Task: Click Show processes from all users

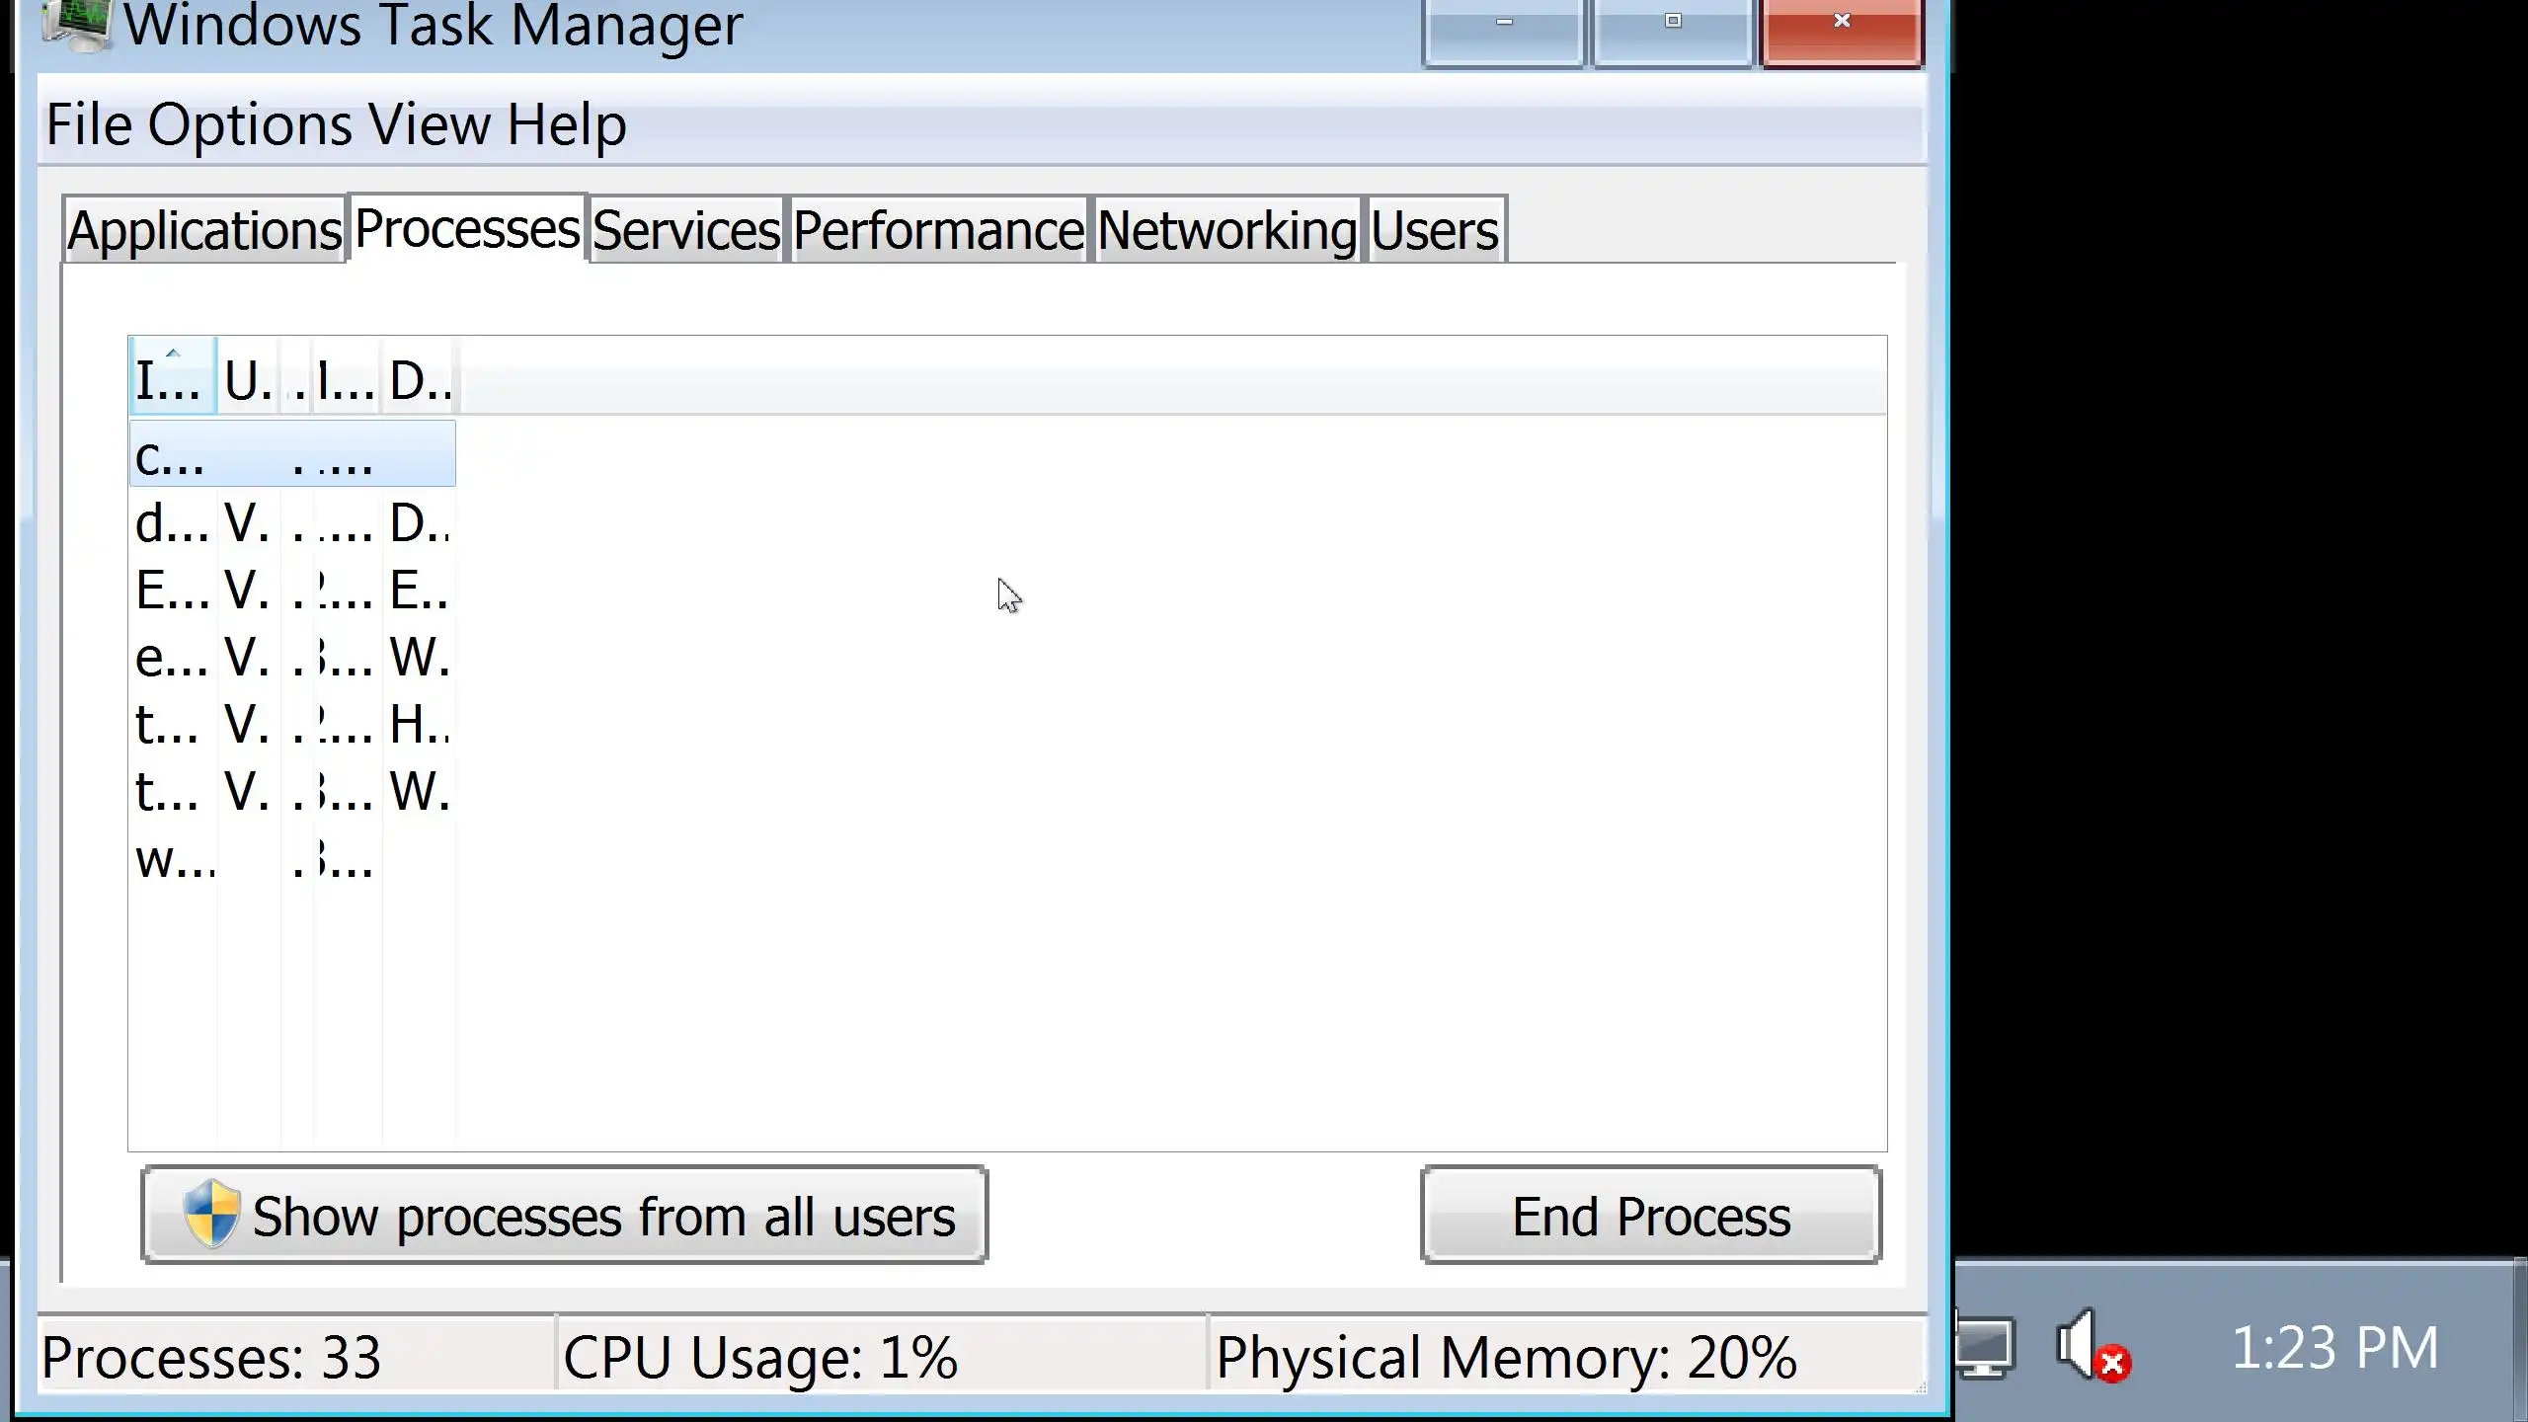Action: (x=565, y=1216)
